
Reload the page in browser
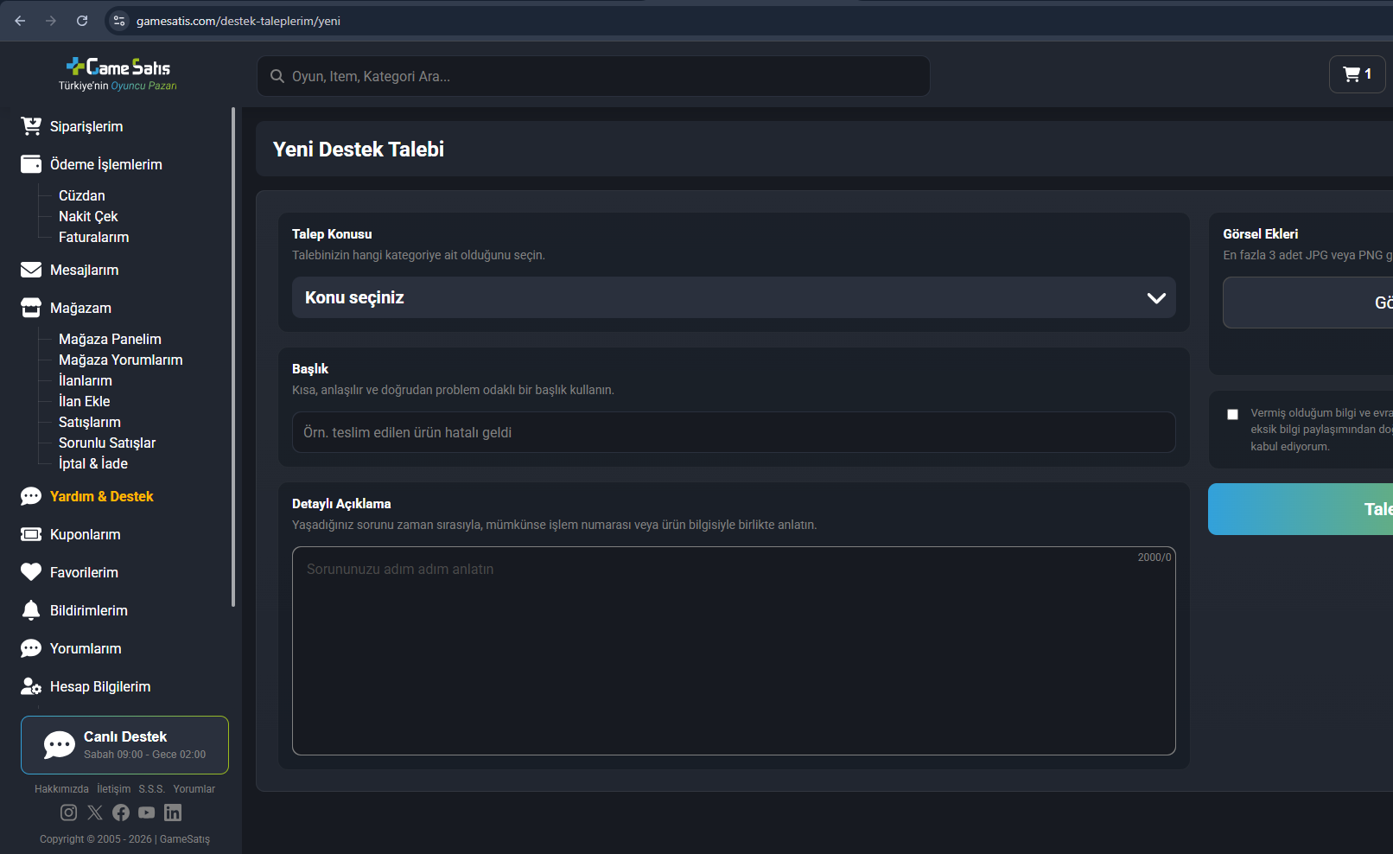82,21
